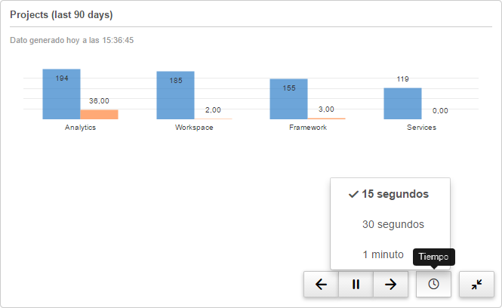The image size is (502, 308).
Task: Go to next slide with right arrow
Action: [390, 285]
